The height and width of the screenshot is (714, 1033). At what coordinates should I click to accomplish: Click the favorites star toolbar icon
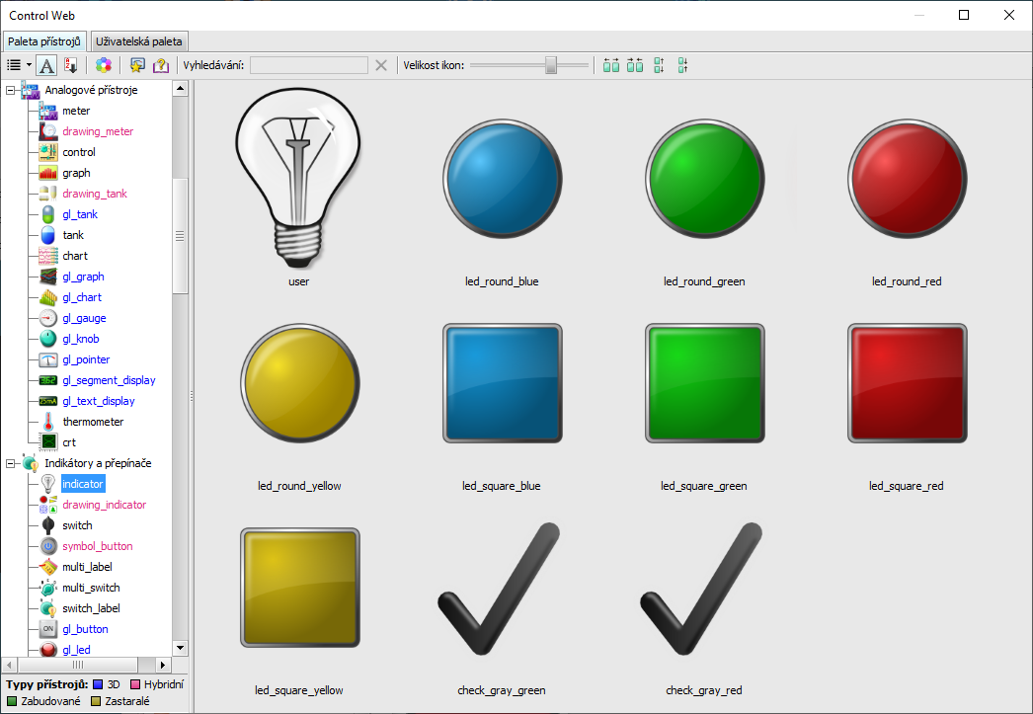136,65
